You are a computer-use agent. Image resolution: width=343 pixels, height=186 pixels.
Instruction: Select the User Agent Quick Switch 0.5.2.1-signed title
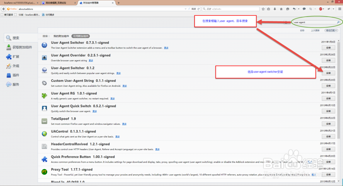coord(83,106)
